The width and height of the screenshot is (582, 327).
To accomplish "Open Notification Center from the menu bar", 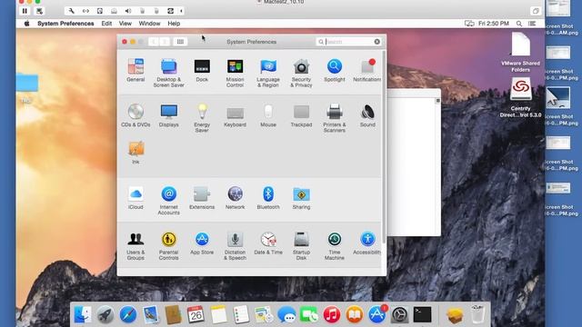I will tap(532, 24).
